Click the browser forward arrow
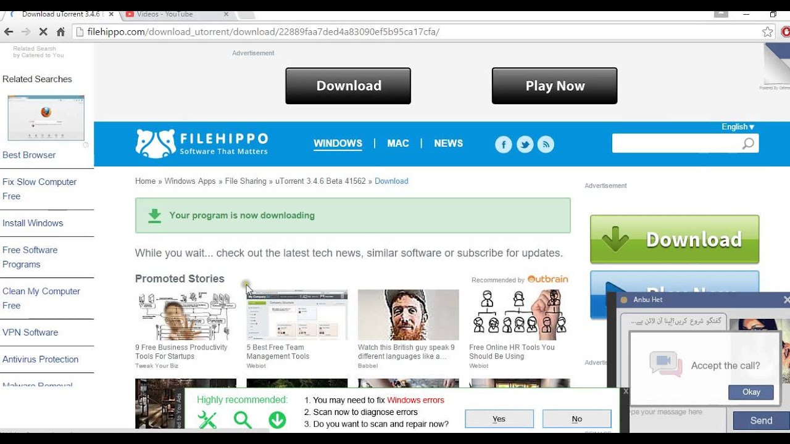 (26, 31)
